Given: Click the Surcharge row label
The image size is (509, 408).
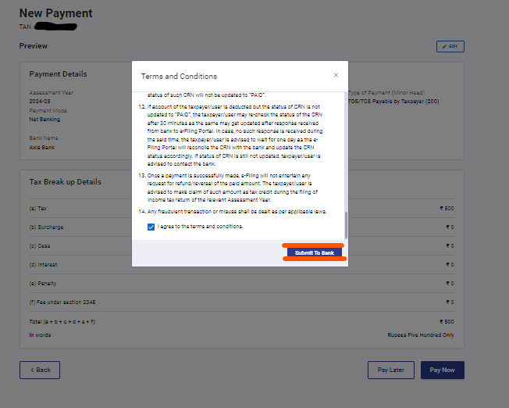Looking at the screenshot, I should [46, 227].
